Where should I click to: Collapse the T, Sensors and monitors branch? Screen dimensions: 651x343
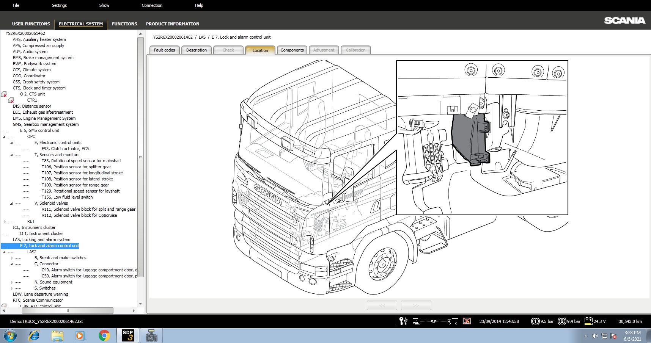(11, 155)
